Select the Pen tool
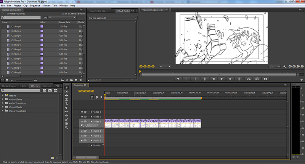The width and height of the screenshot is (305, 164). pyautogui.click(x=66, y=119)
